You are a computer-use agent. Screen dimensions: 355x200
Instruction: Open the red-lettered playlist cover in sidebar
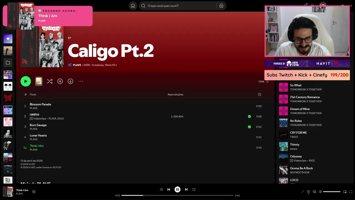(8, 98)
